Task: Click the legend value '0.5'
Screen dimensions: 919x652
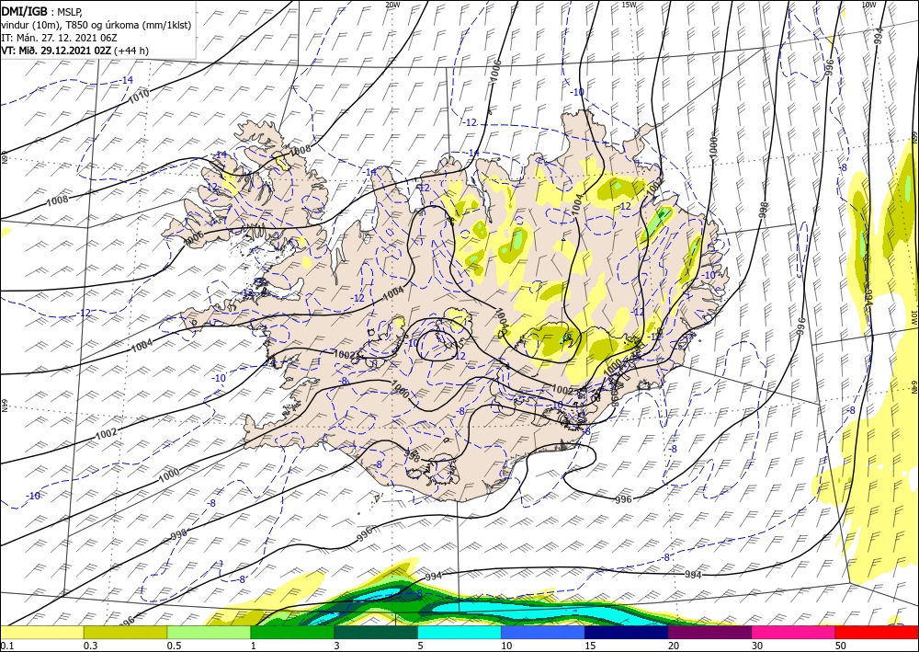Action: coord(174,646)
